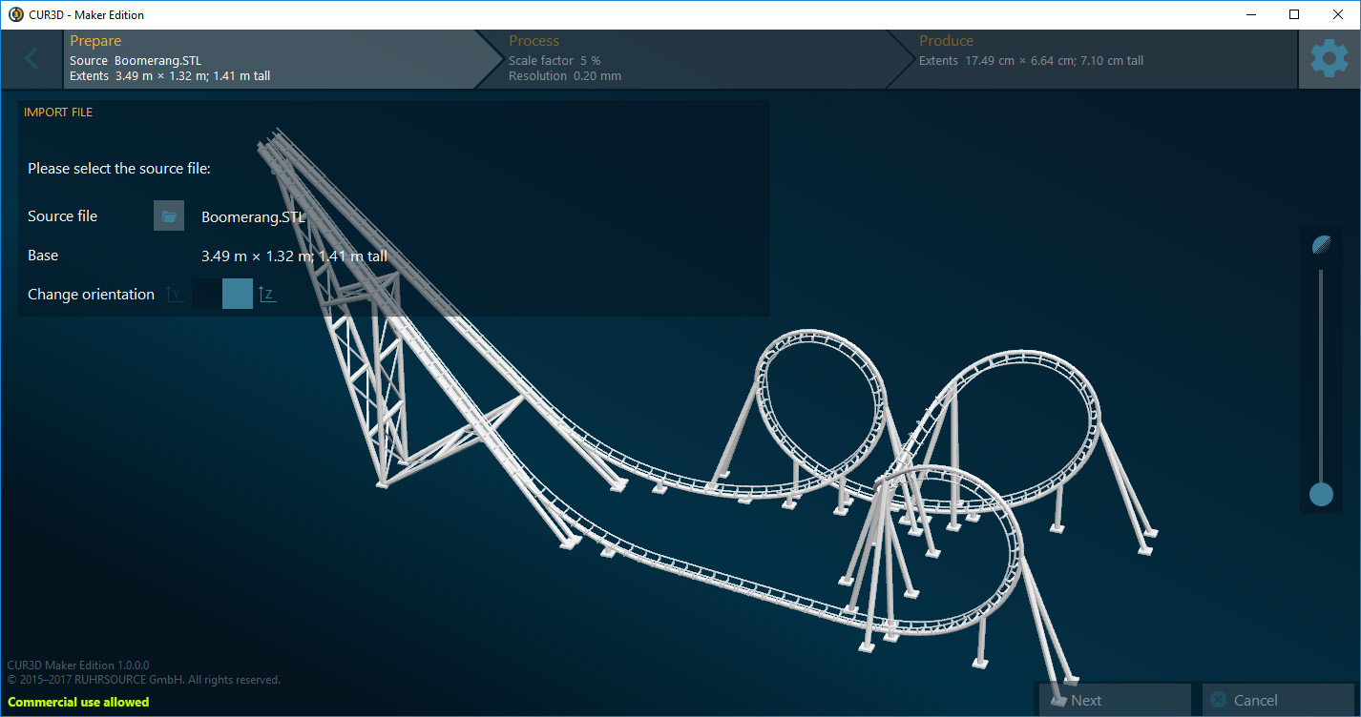Click the Cancel button's X icon
Screen dimensions: 1361x717
pyautogui.click(x=1218, y=699)
